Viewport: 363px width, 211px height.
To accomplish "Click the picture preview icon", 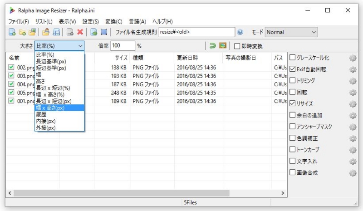I will [223, 46].
